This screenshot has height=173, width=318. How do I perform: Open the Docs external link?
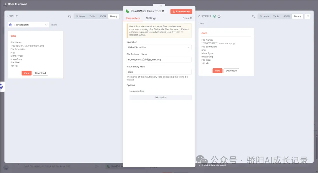(187, 18)
